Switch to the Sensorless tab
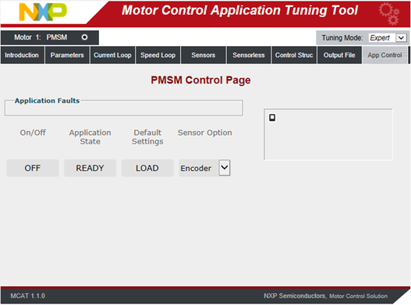 (x=249, y=55)
